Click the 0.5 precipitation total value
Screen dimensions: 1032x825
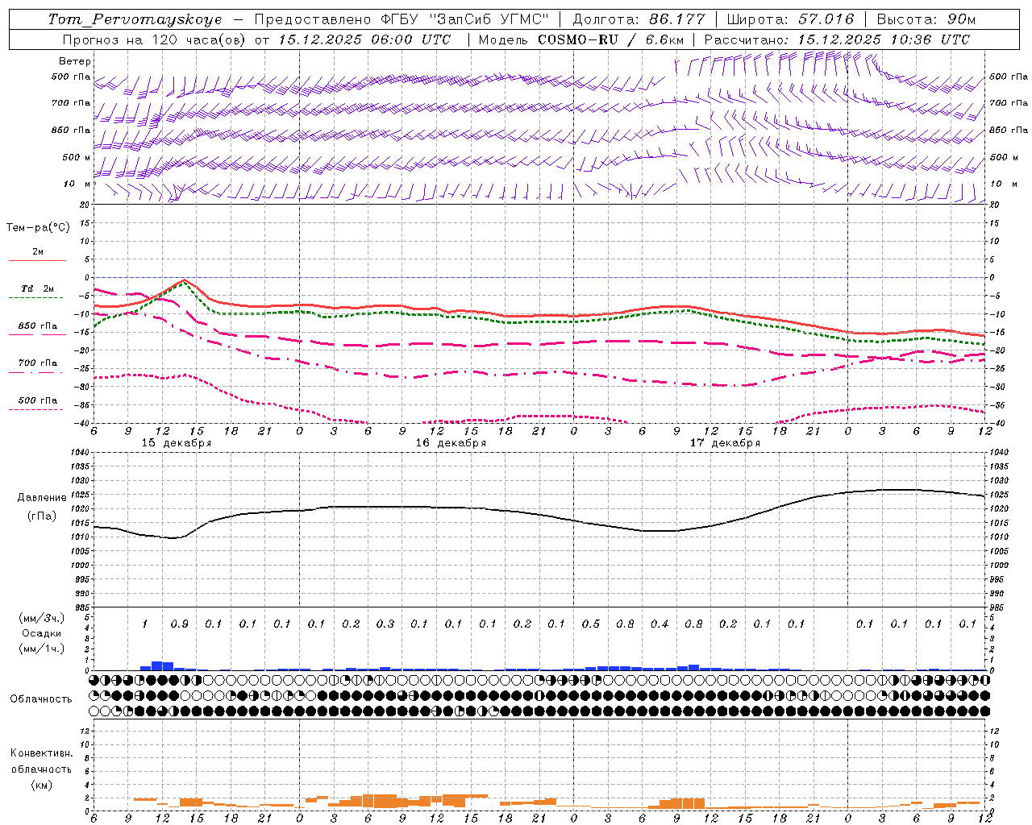coord(591,624)
